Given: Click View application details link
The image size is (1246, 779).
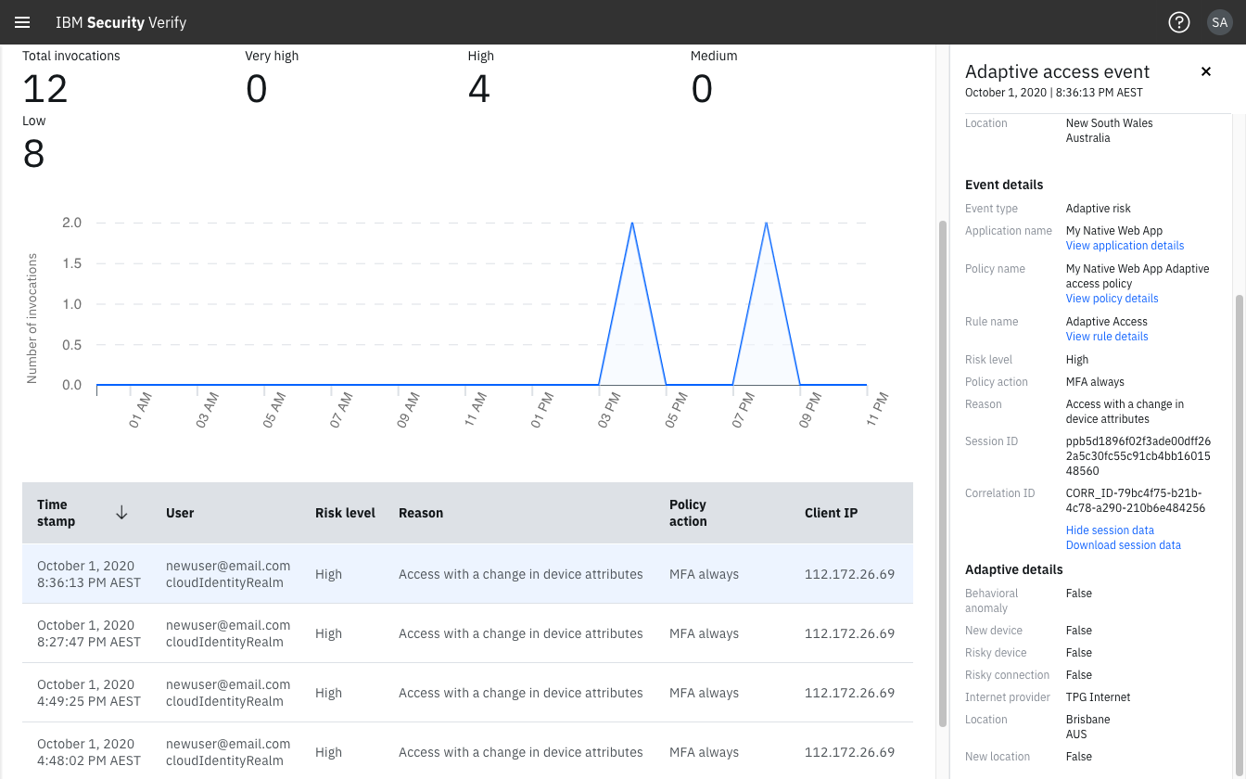Looking at the screenshot, I should click(1125, 246).
